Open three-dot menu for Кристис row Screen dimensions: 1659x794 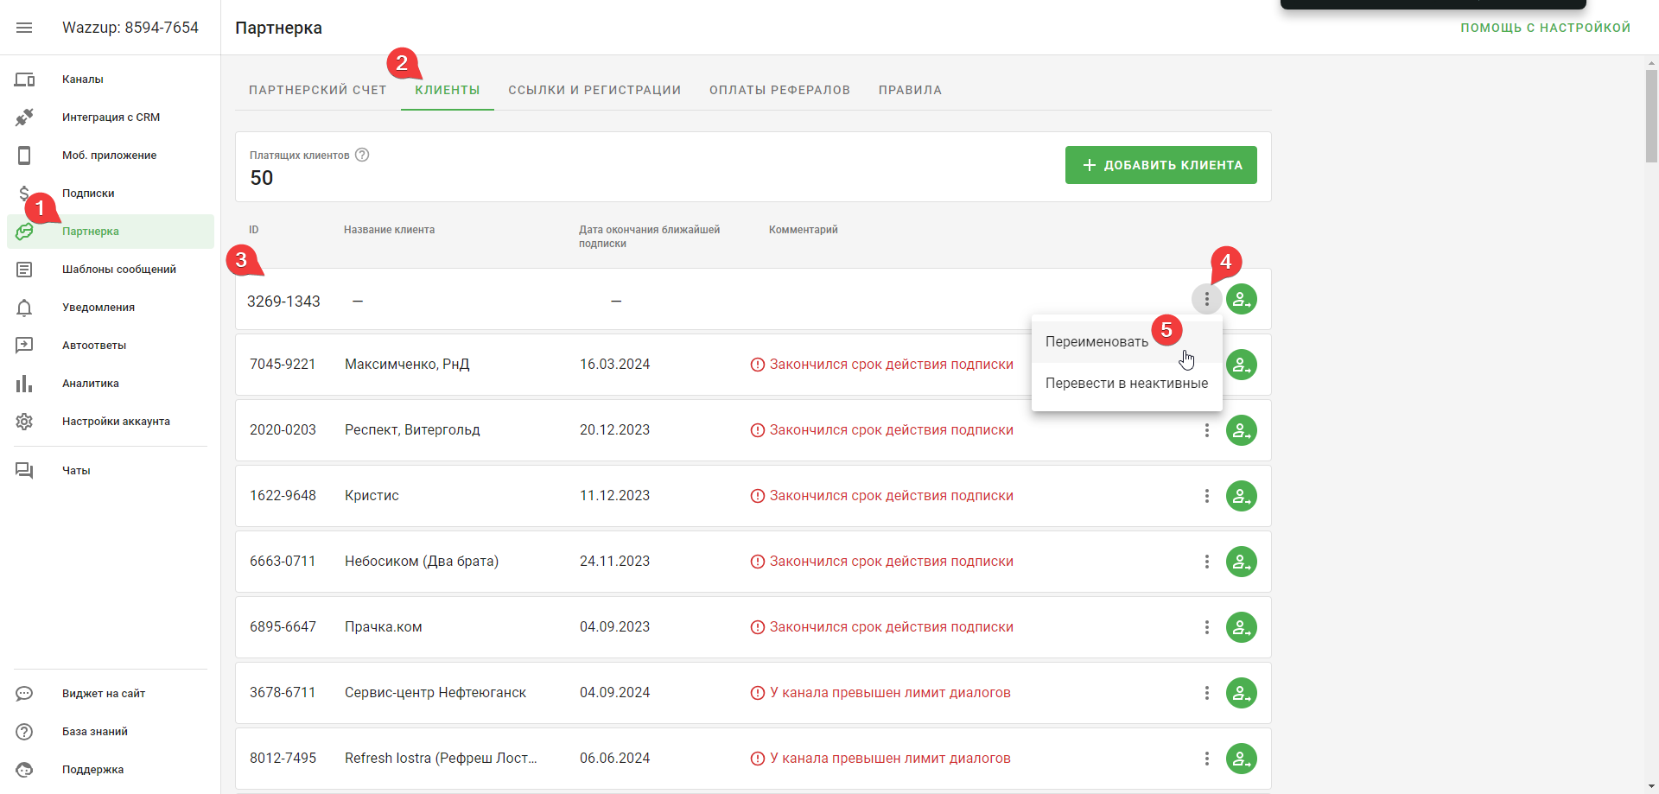(1207, 496)
